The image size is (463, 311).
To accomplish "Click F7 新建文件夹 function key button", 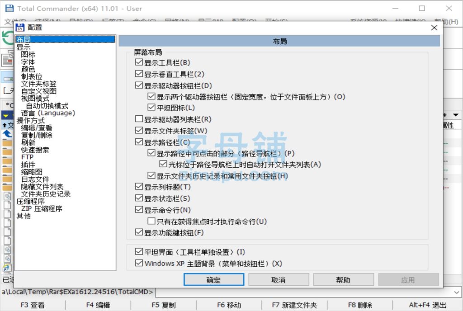I will 294,305.
